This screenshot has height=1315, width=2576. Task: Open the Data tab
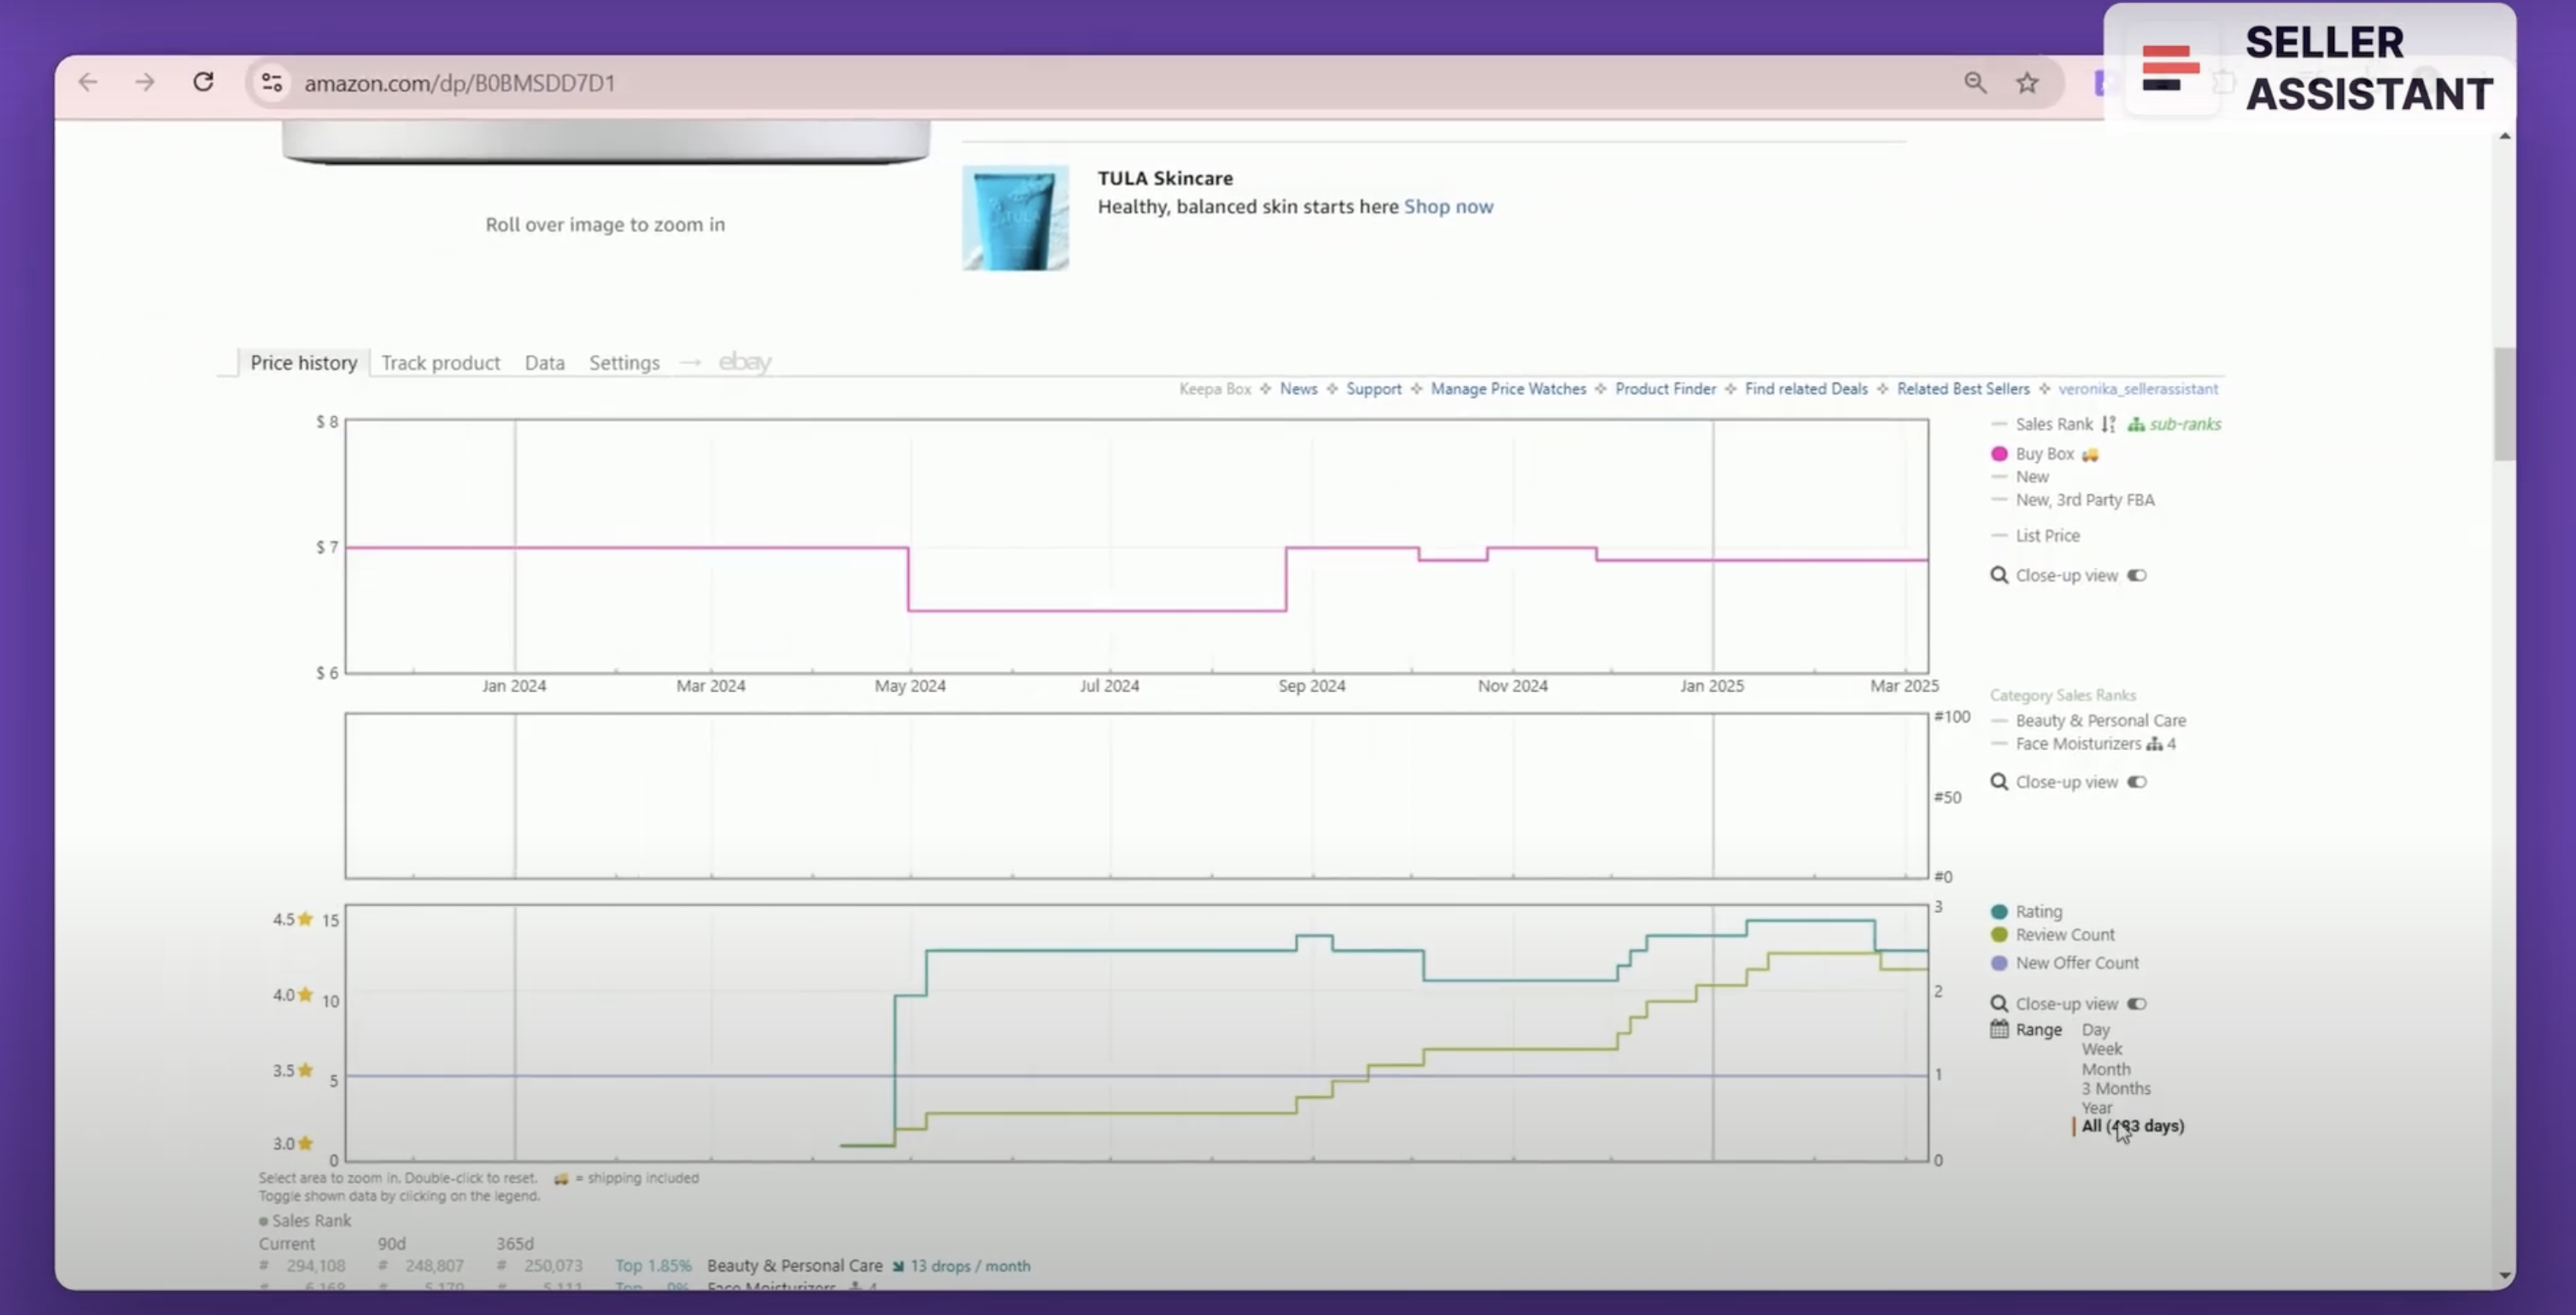[544, 363]
